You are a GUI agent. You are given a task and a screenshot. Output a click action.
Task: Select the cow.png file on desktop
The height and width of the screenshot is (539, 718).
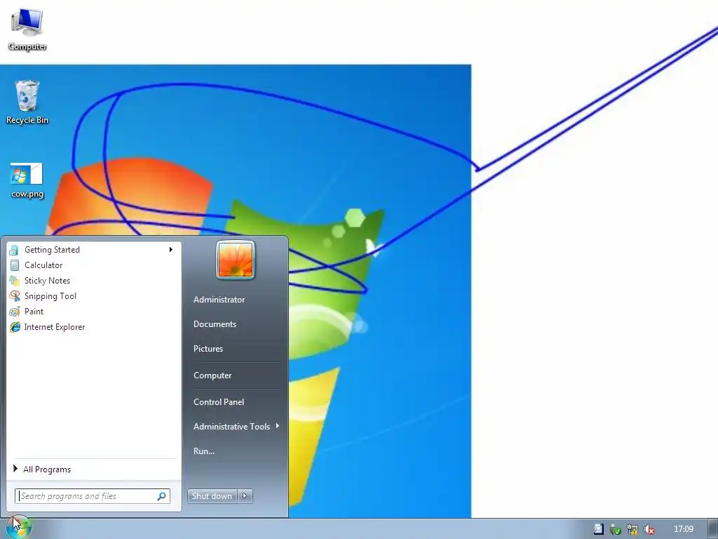[27, 180]
